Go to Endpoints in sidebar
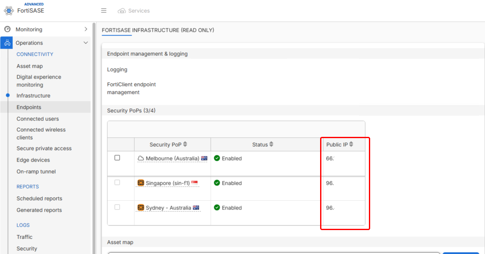The height and width of the screenshot is (254, 485). point(29,107)
